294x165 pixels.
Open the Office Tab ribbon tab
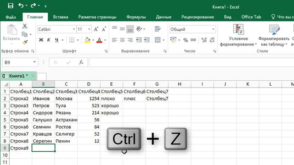tap(251, 17)
